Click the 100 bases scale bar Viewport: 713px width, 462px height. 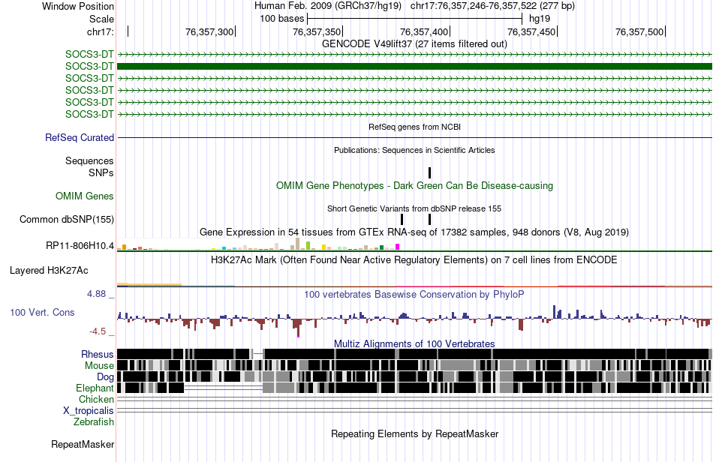coord(414,19)
